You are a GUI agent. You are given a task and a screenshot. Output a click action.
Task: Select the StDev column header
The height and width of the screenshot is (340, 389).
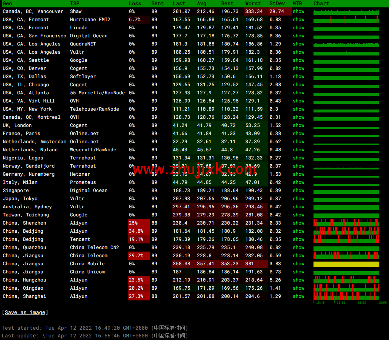[277, 3]
